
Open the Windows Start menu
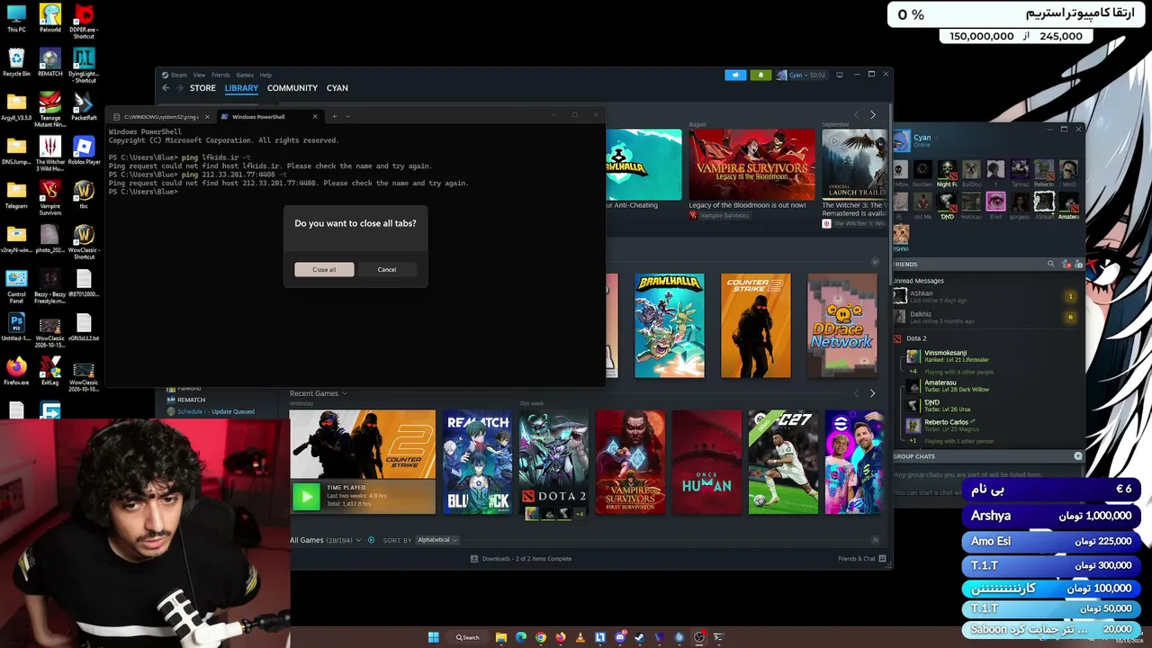[433, 637]
